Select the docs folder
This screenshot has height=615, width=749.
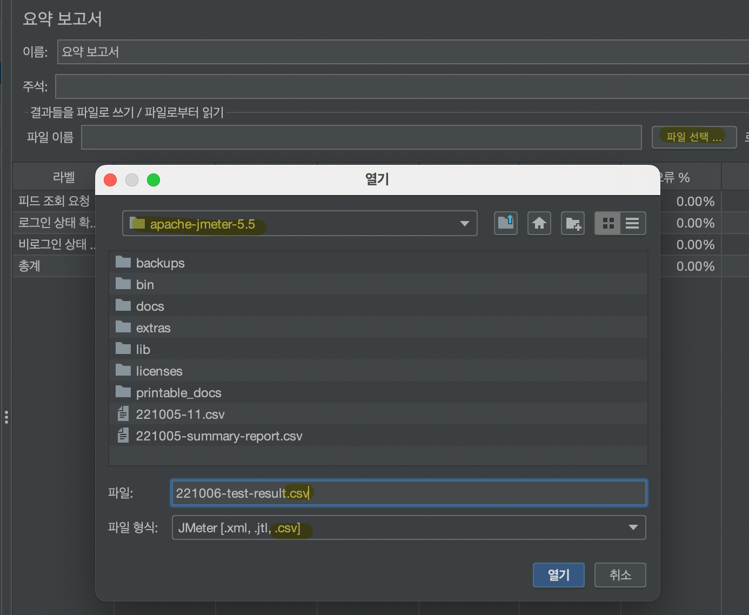pos(378,306)
